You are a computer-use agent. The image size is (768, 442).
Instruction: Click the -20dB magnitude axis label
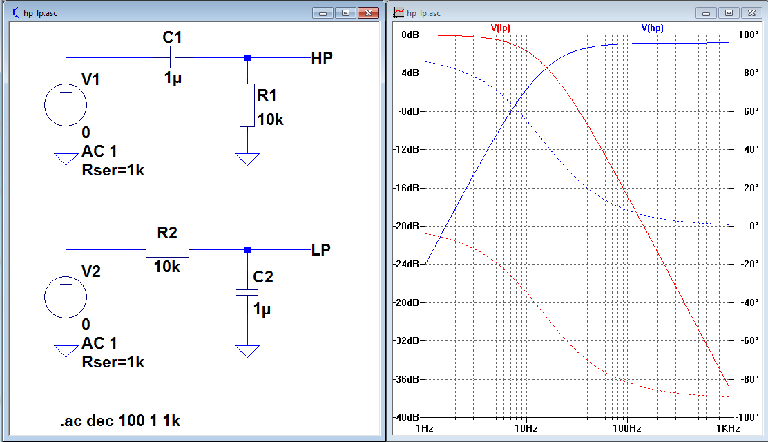pos(406,226)
